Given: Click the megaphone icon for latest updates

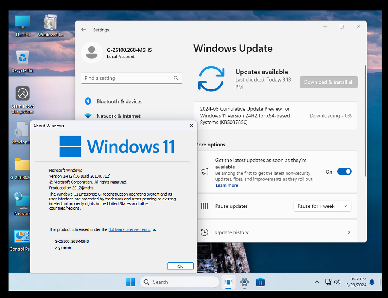Looking at the screenshot, I should tap(204, 172).
